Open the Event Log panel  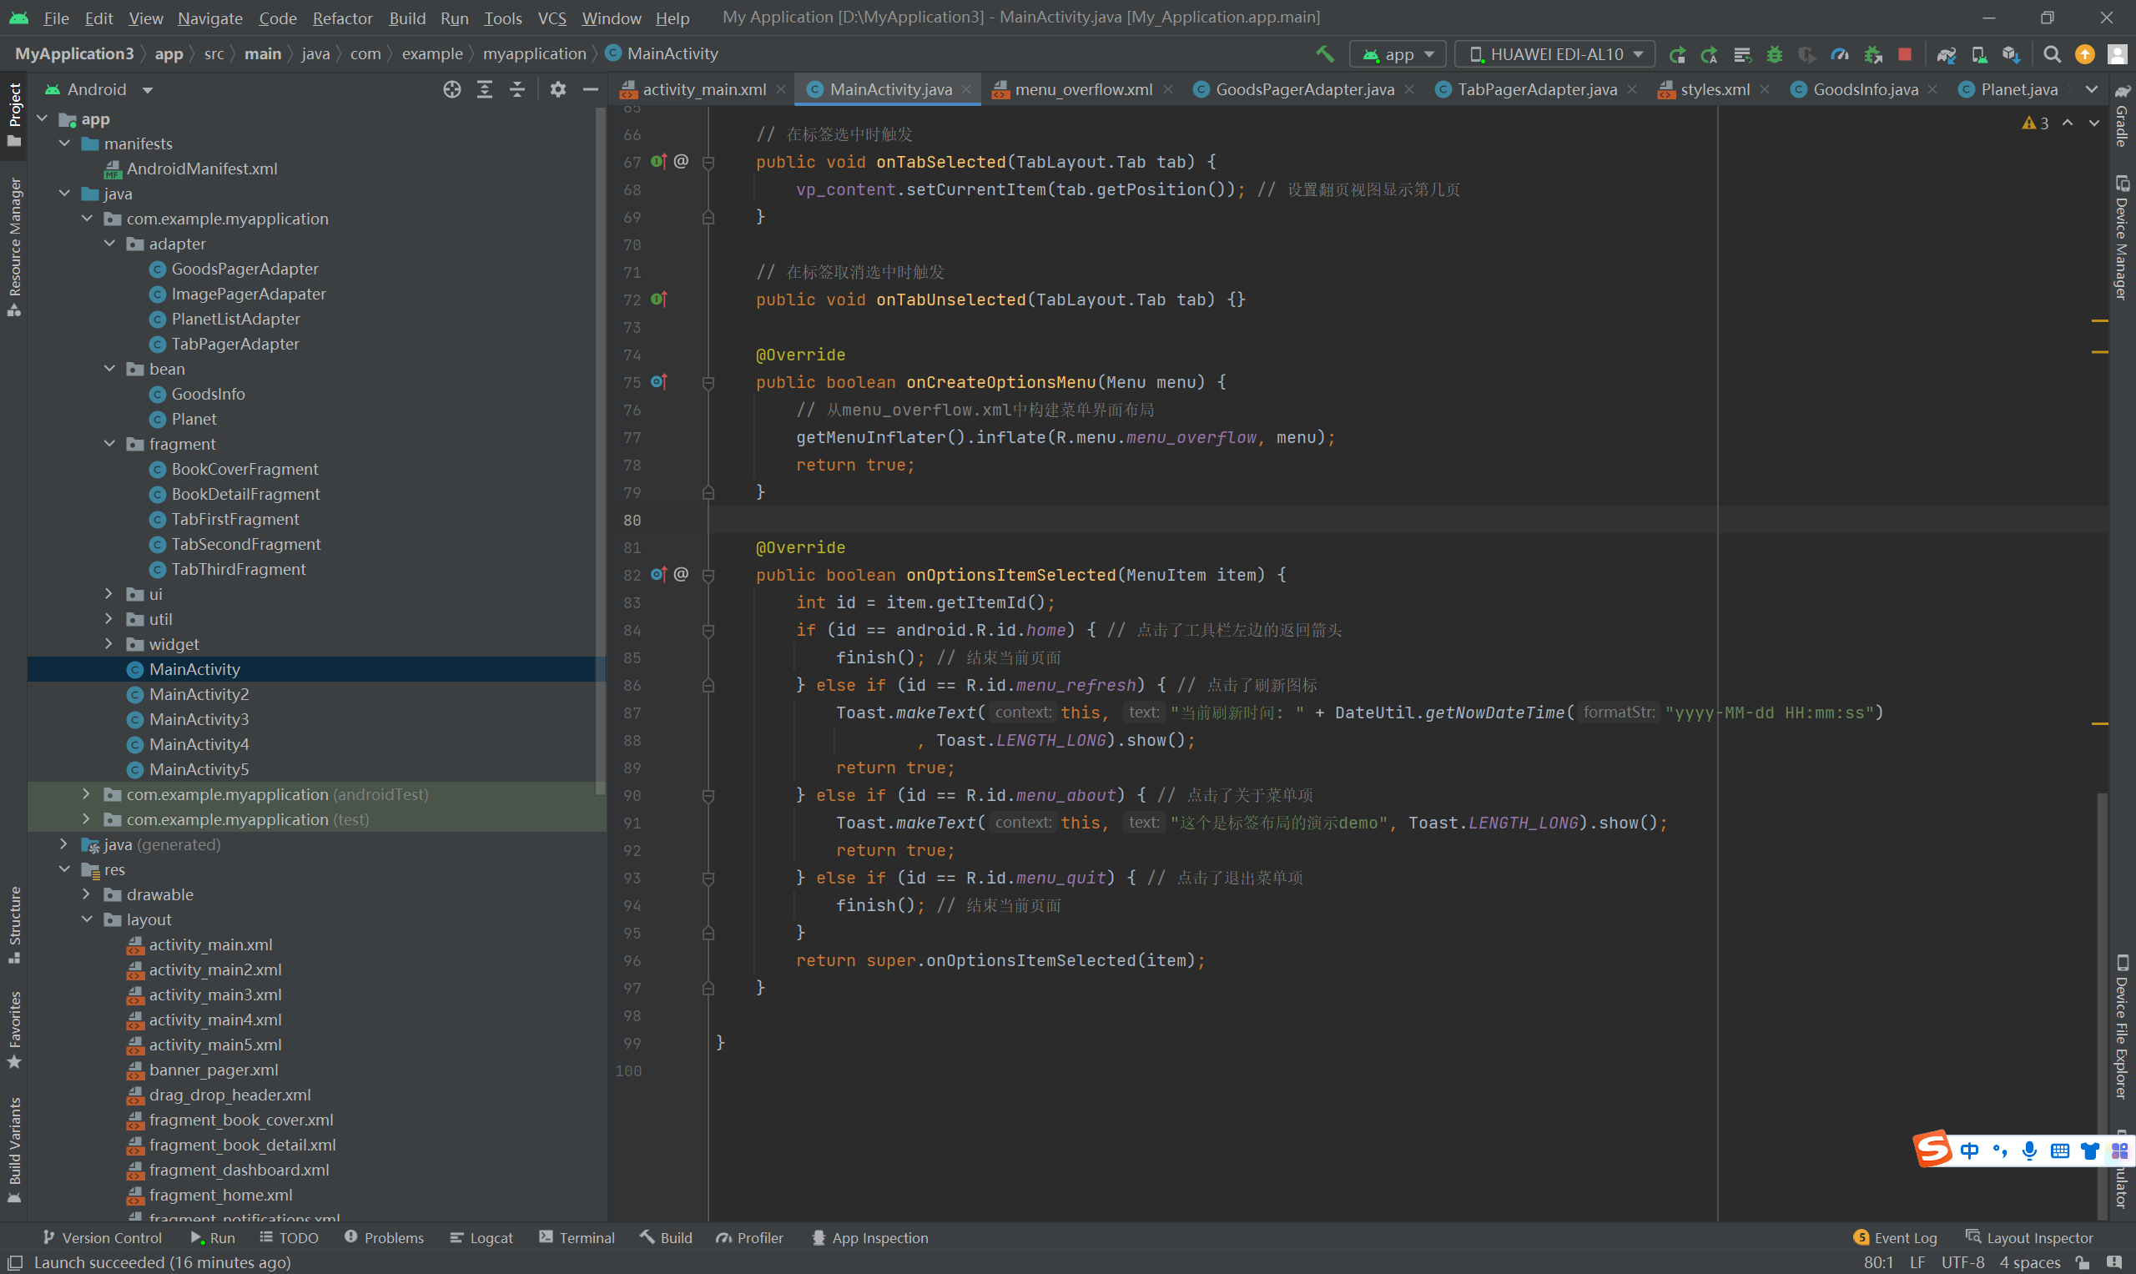(x=1896, y=1237)
